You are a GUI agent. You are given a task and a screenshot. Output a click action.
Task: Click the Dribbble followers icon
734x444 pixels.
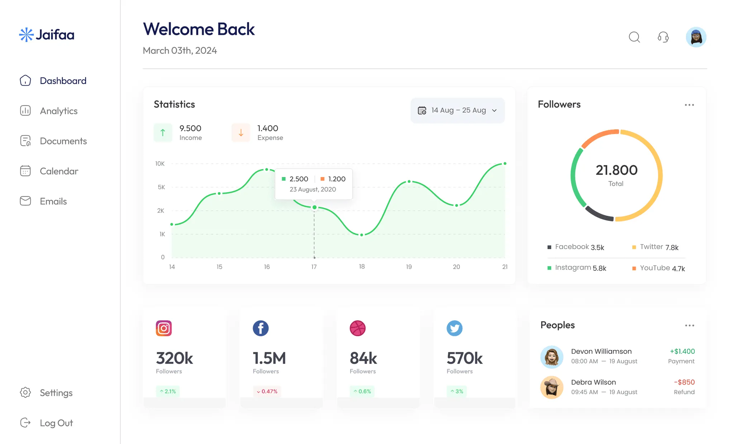click(x=358, y=328)
